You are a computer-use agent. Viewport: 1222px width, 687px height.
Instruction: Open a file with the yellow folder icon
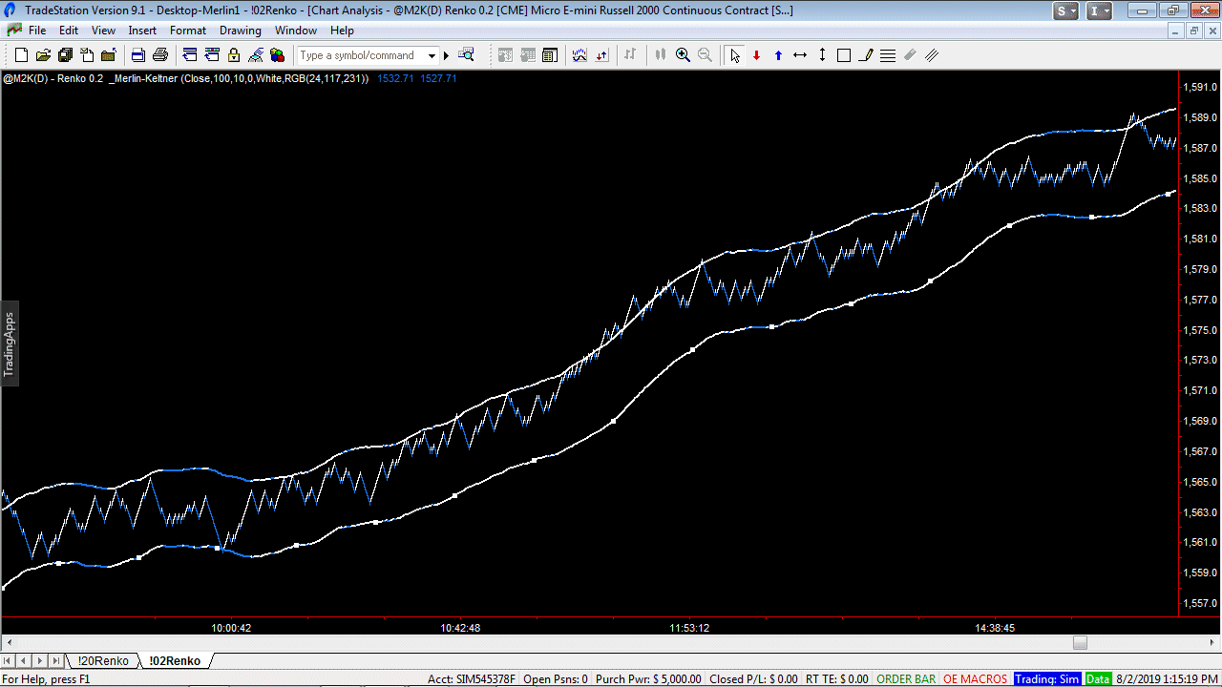(43, 55)
